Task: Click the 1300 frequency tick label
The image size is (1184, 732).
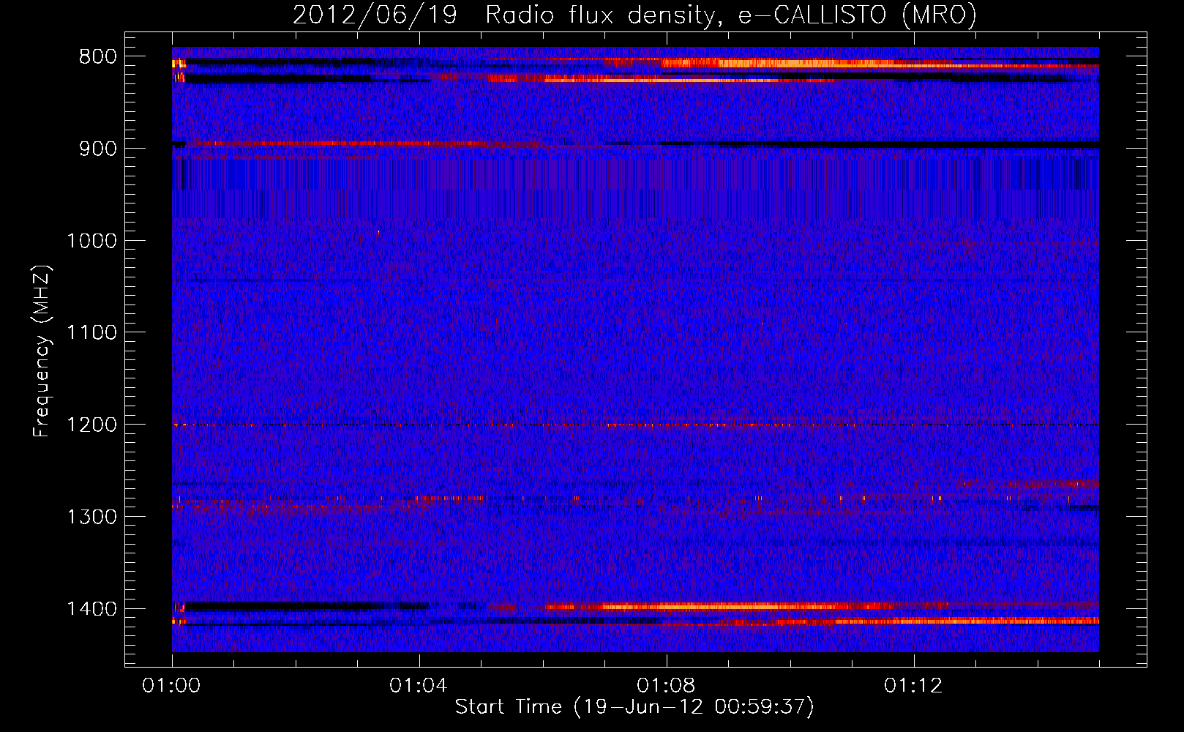Action: click(x=92, y=517)
